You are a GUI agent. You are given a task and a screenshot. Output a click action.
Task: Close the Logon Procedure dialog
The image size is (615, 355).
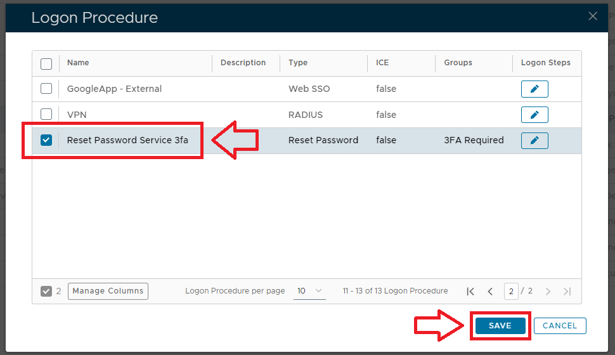(593, 16)
